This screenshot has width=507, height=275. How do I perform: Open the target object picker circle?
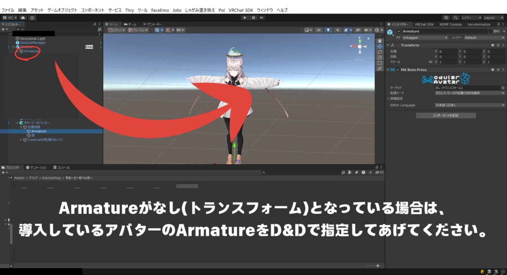[503, 88]
